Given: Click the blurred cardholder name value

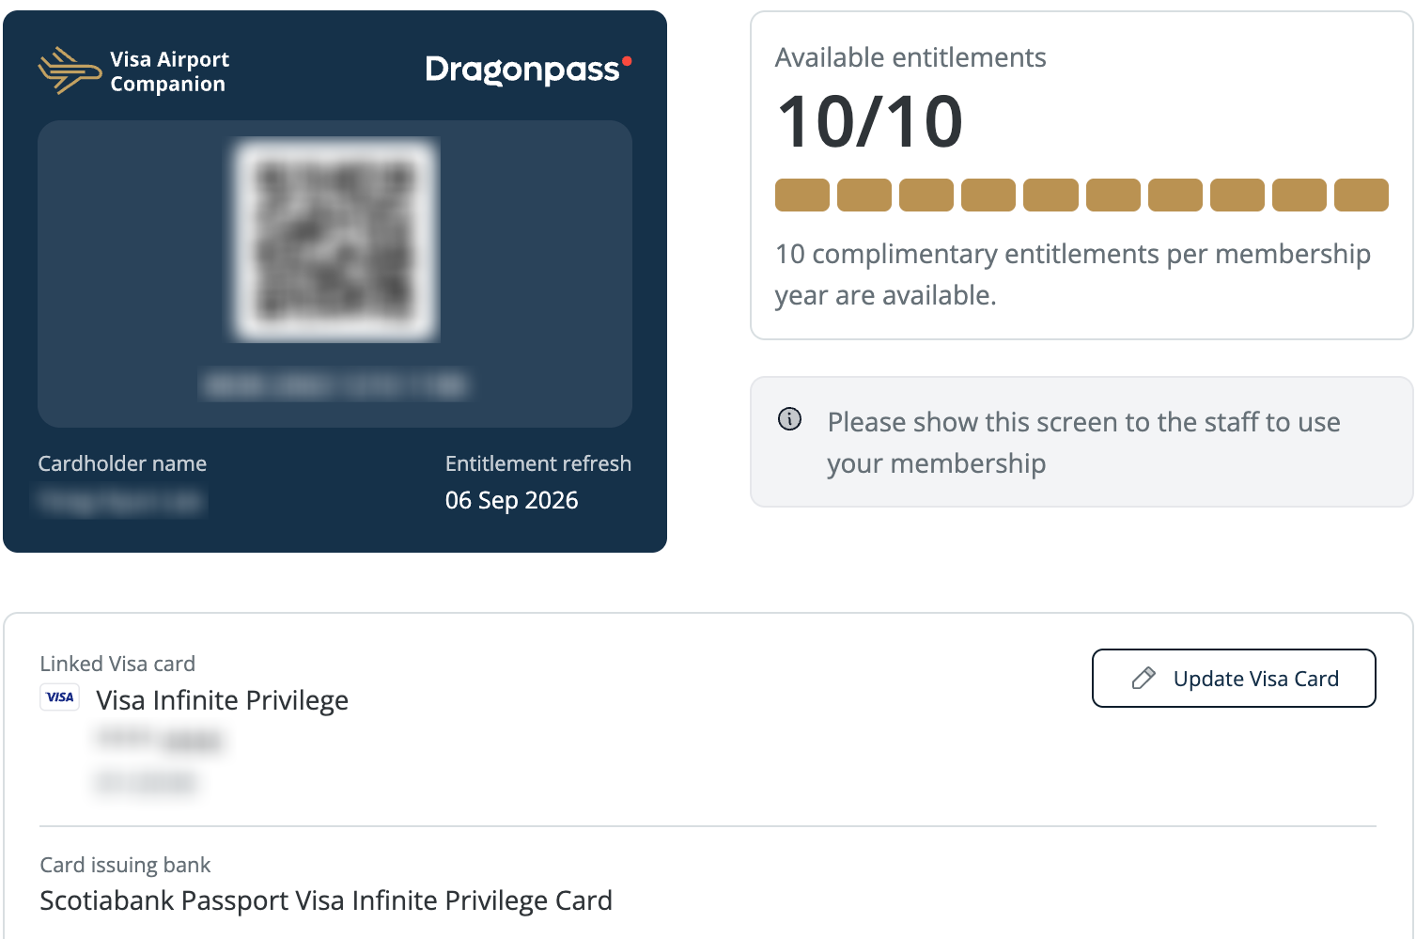Looking at the screenshot, I should pyautogui.click(x=120, y=501).
